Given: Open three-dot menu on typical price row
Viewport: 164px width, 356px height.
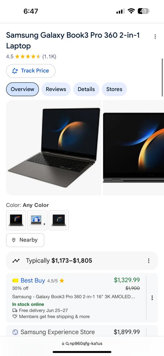Looking at the screenshot, I should click(x=149, y=261).
